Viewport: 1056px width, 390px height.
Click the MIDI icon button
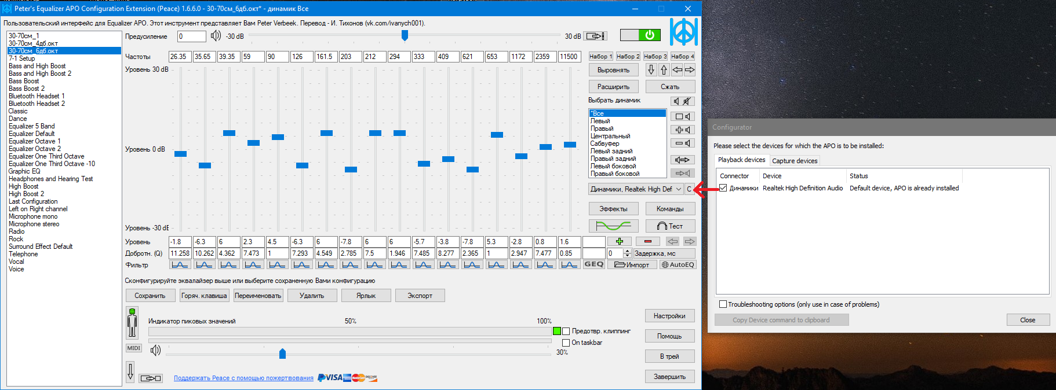(x=134, y=348)
